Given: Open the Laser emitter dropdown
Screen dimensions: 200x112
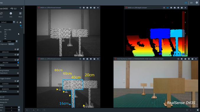Looking at the screenshot, I should point(17,41).
